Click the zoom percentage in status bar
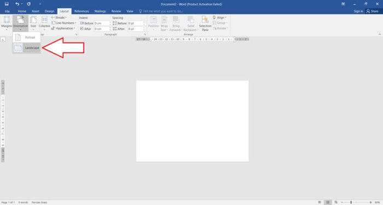383x205 pixels. (x=377, y=202)
